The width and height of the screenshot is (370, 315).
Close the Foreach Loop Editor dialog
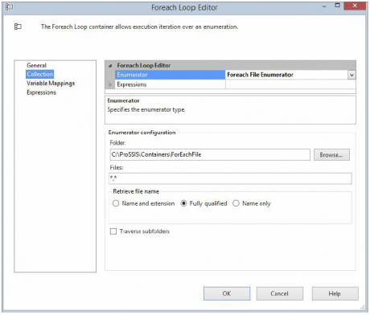[355, 6]
